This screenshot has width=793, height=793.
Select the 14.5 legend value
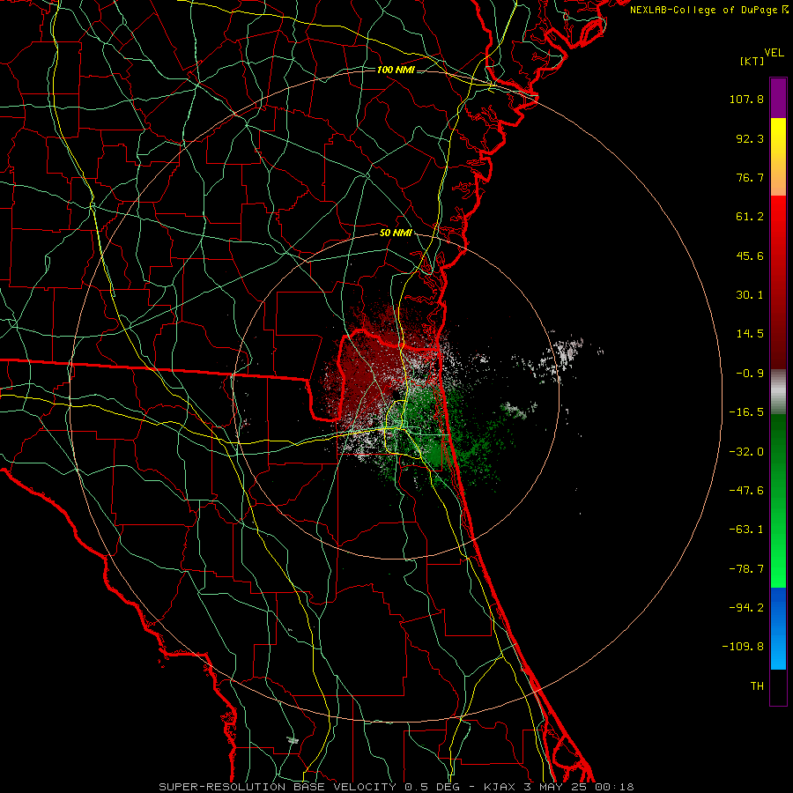pyautogui.click(x=750, y=334)
